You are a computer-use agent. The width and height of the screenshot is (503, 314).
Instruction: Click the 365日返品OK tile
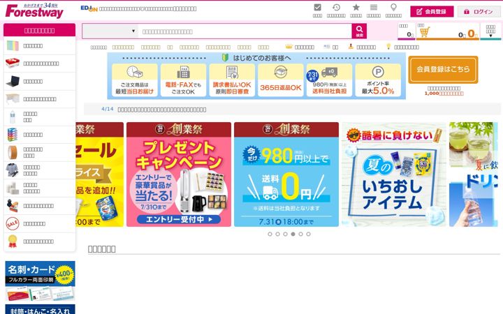[281, 80]
